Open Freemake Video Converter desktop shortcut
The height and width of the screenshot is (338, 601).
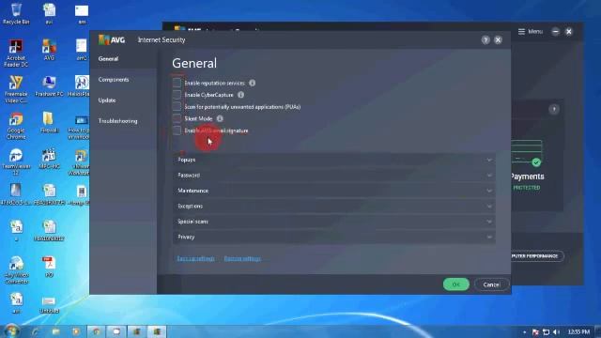pos(16,89)
